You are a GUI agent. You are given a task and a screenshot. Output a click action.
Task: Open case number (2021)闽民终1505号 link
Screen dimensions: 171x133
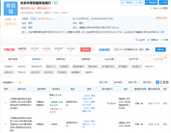(89, 104)
